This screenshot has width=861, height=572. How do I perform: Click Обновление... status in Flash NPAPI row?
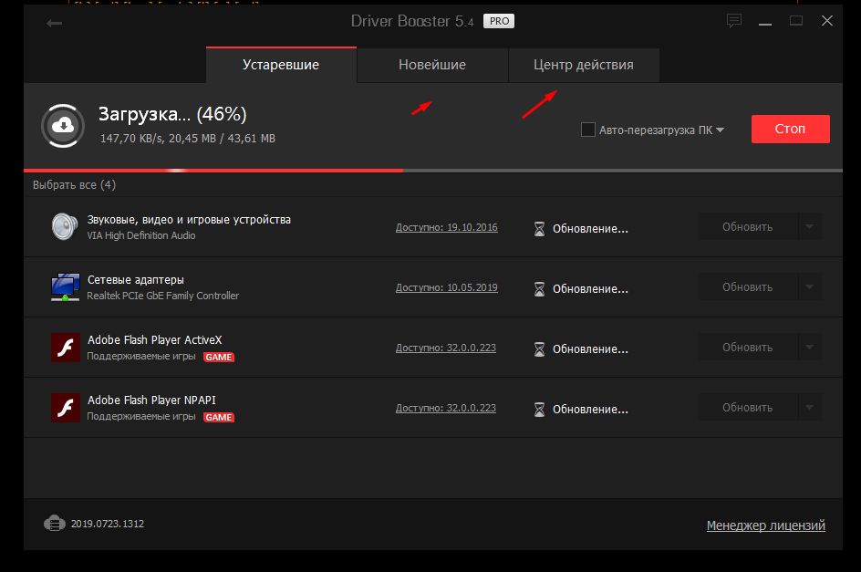tap(590, 410)
